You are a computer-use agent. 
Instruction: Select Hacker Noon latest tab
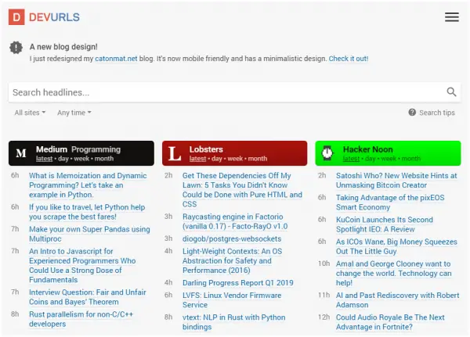351,159
